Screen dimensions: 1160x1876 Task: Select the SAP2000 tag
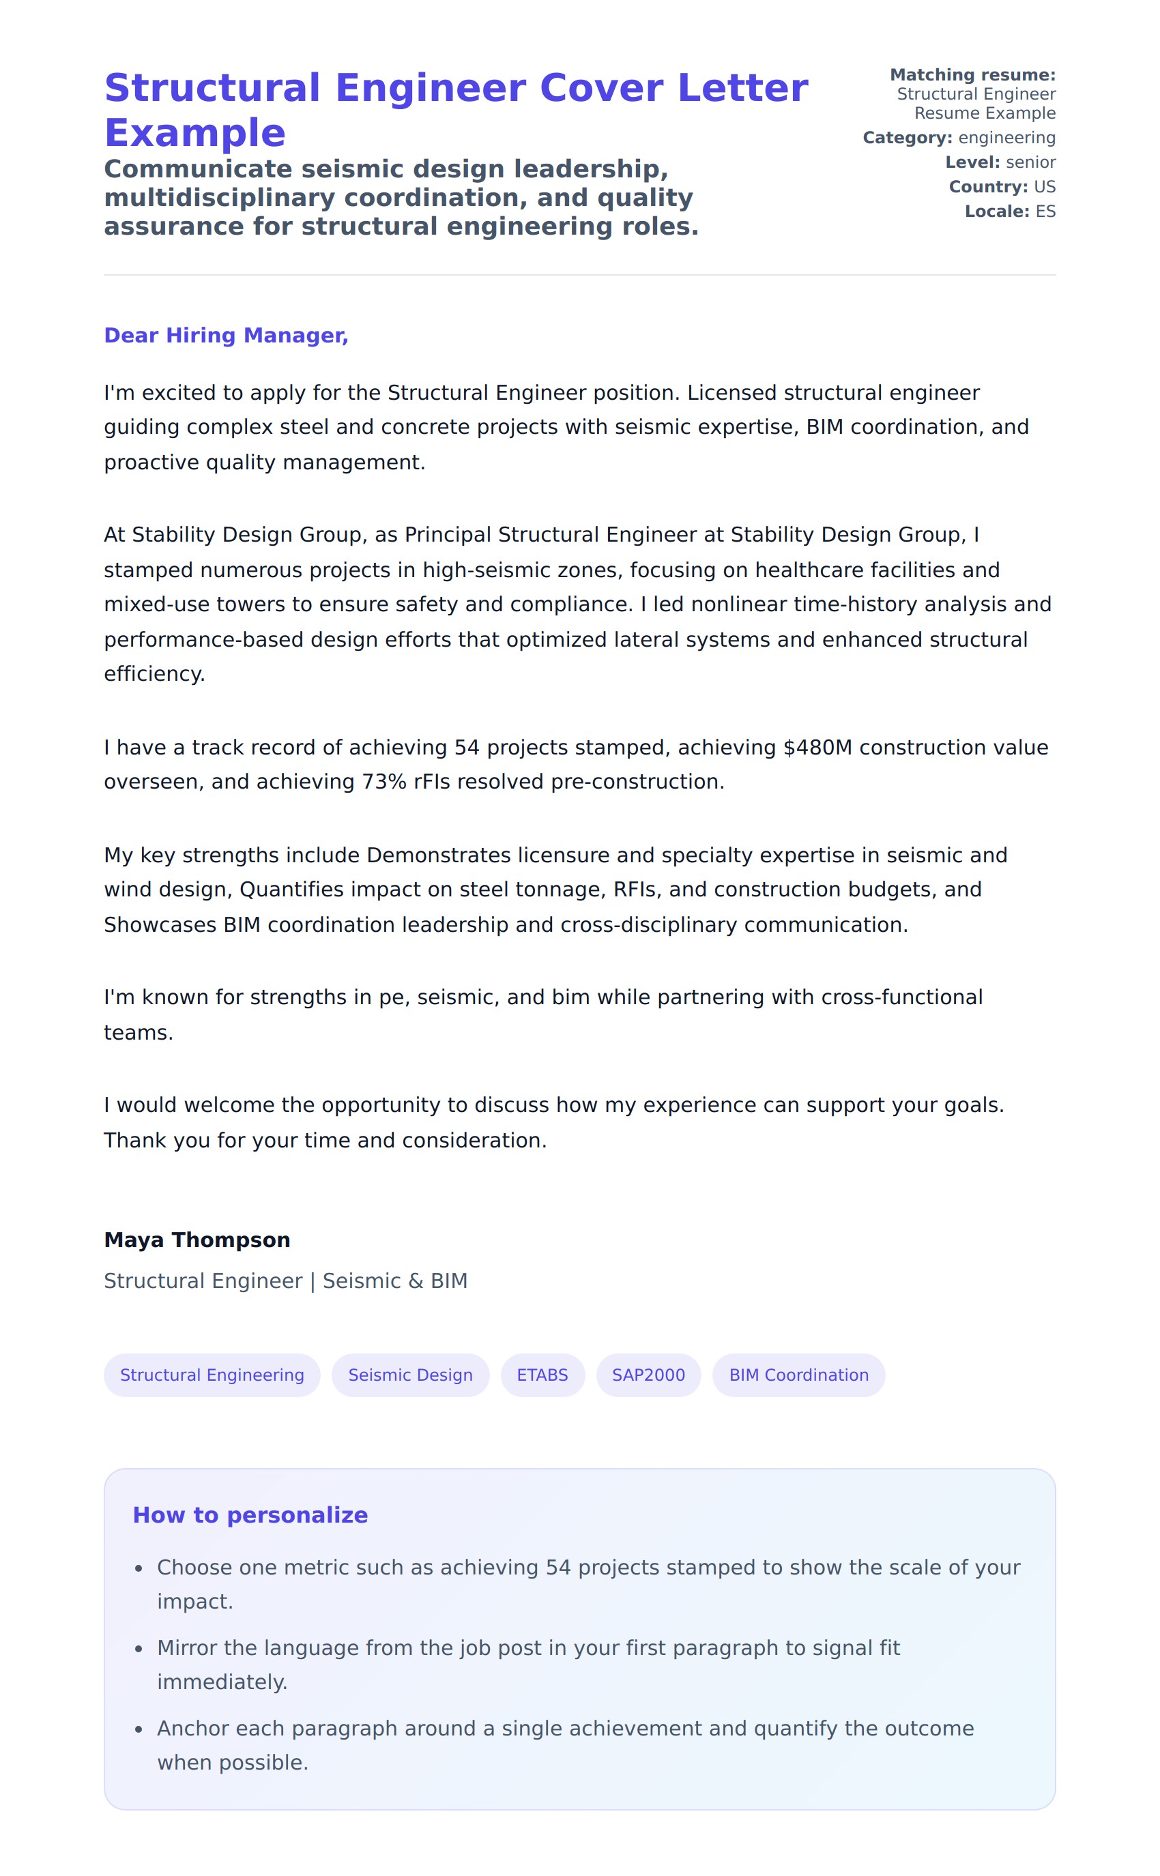pyautogui.click(x=648, y=1375)
